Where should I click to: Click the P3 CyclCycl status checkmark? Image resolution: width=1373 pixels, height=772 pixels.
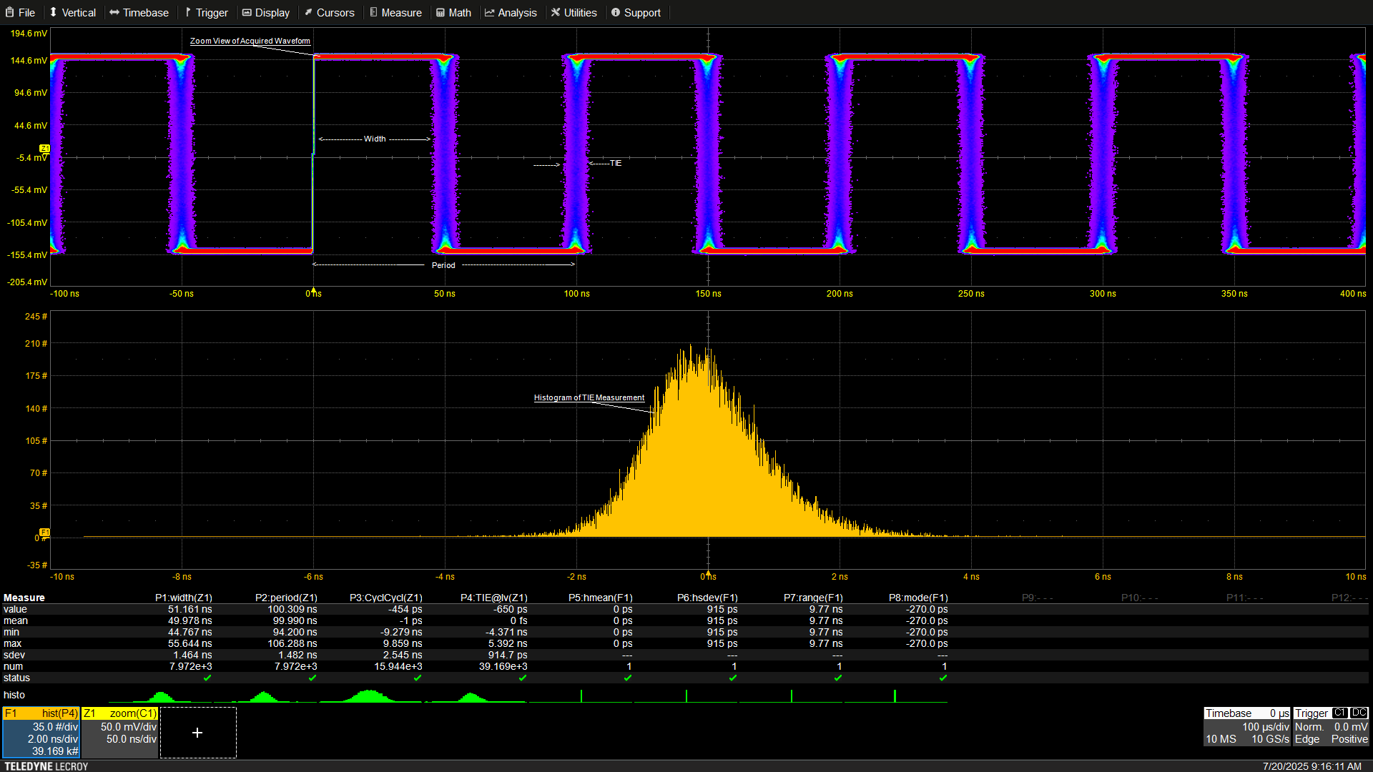(x=418, y=678)
